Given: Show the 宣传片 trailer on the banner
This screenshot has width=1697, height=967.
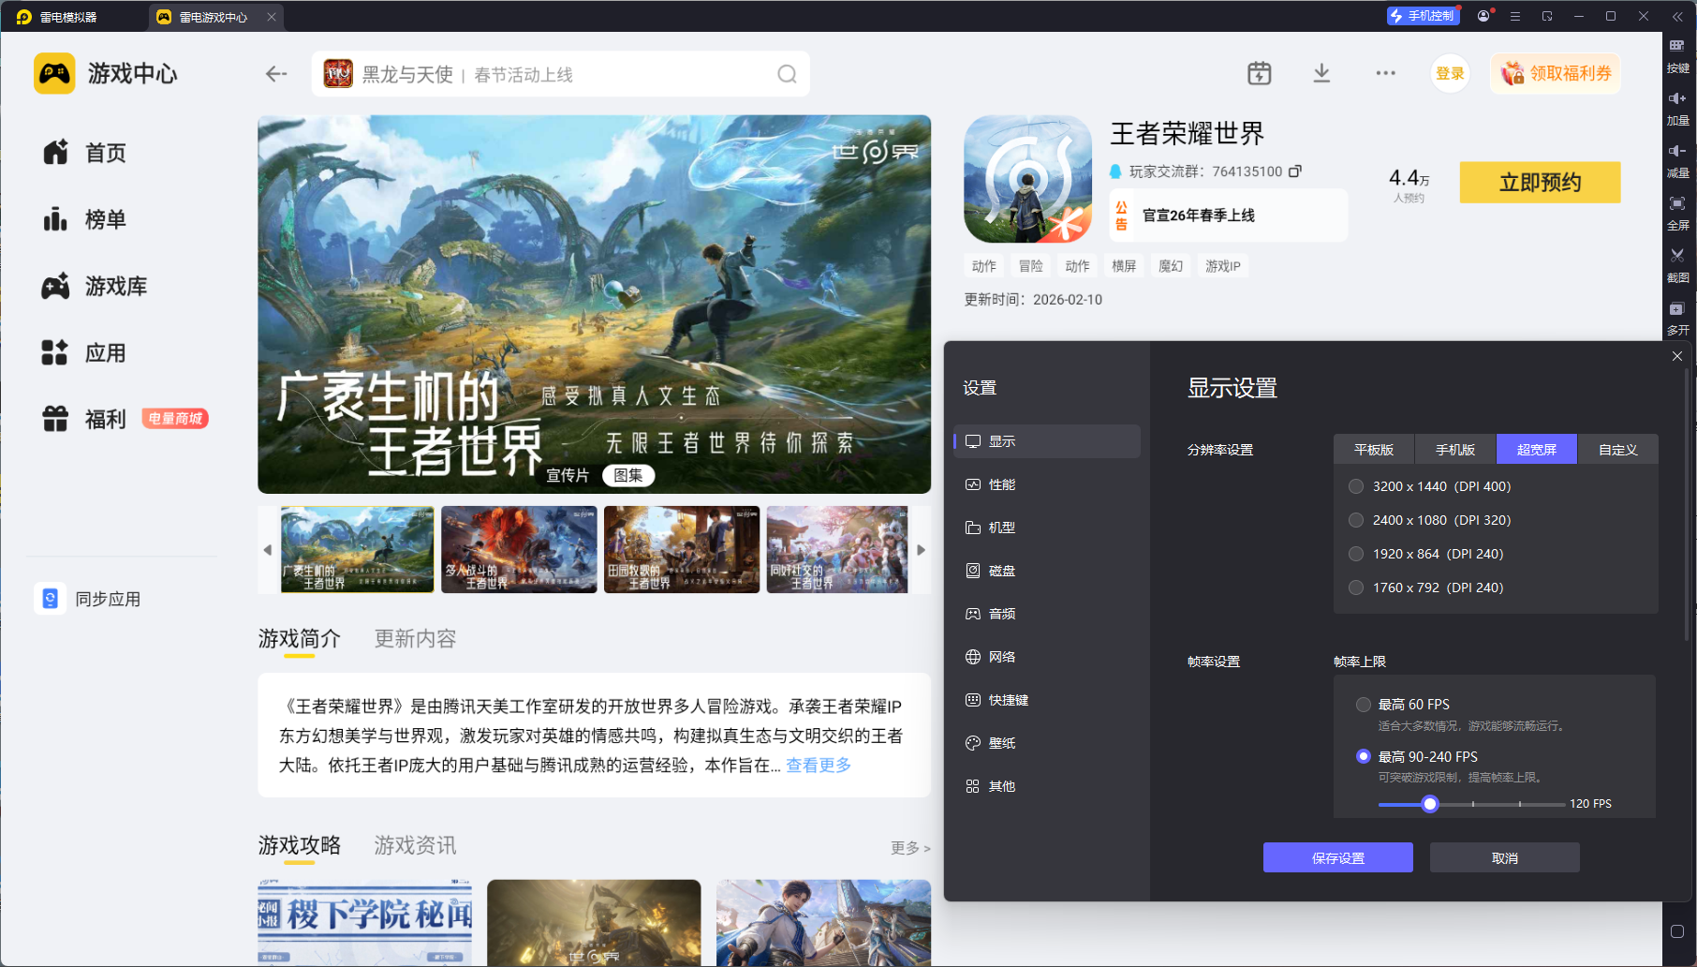Looking at the screenshot, I should [x=568, y=476].
